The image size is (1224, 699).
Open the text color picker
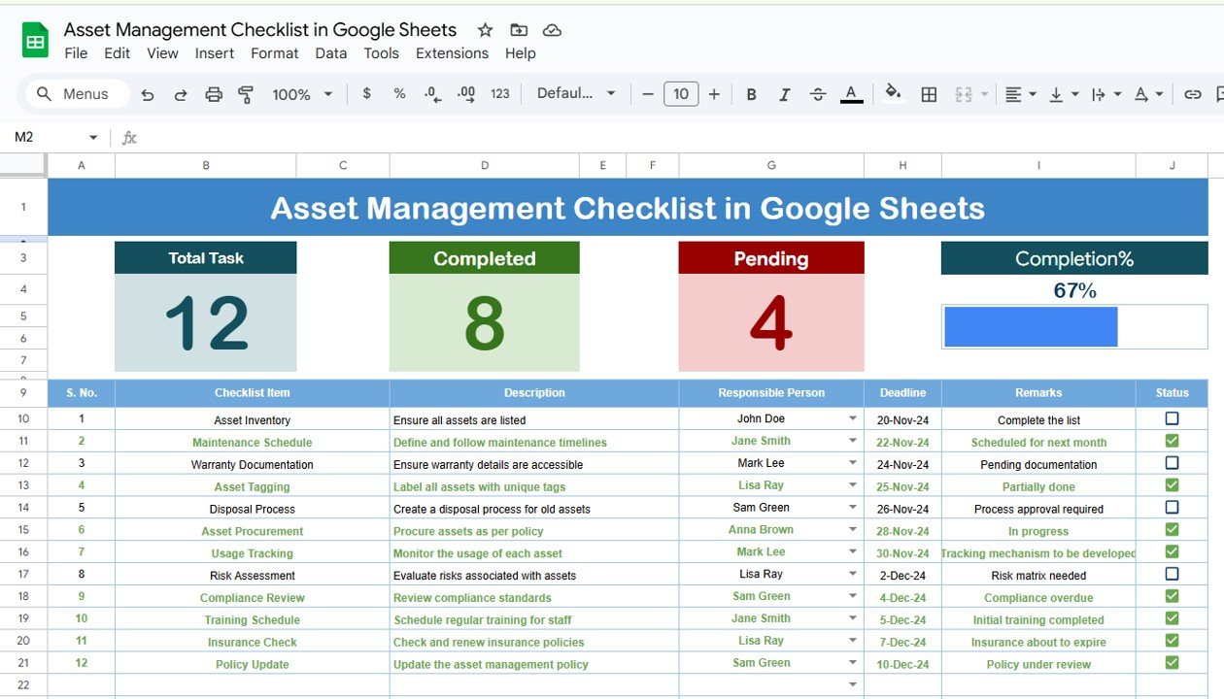point(851,94)
